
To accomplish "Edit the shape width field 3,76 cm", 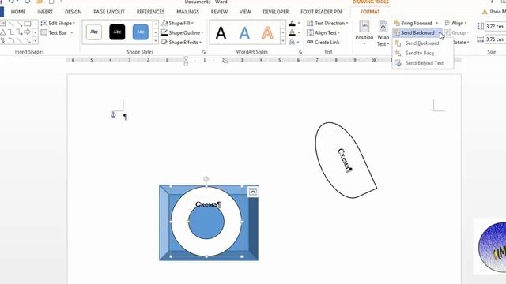I will (496, 39).
